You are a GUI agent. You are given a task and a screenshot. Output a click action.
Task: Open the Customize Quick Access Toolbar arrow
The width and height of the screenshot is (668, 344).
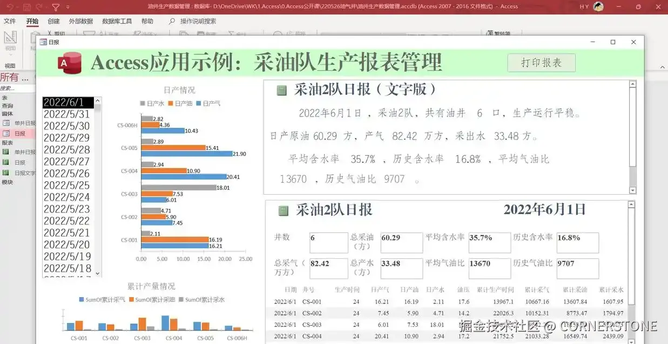68,8
